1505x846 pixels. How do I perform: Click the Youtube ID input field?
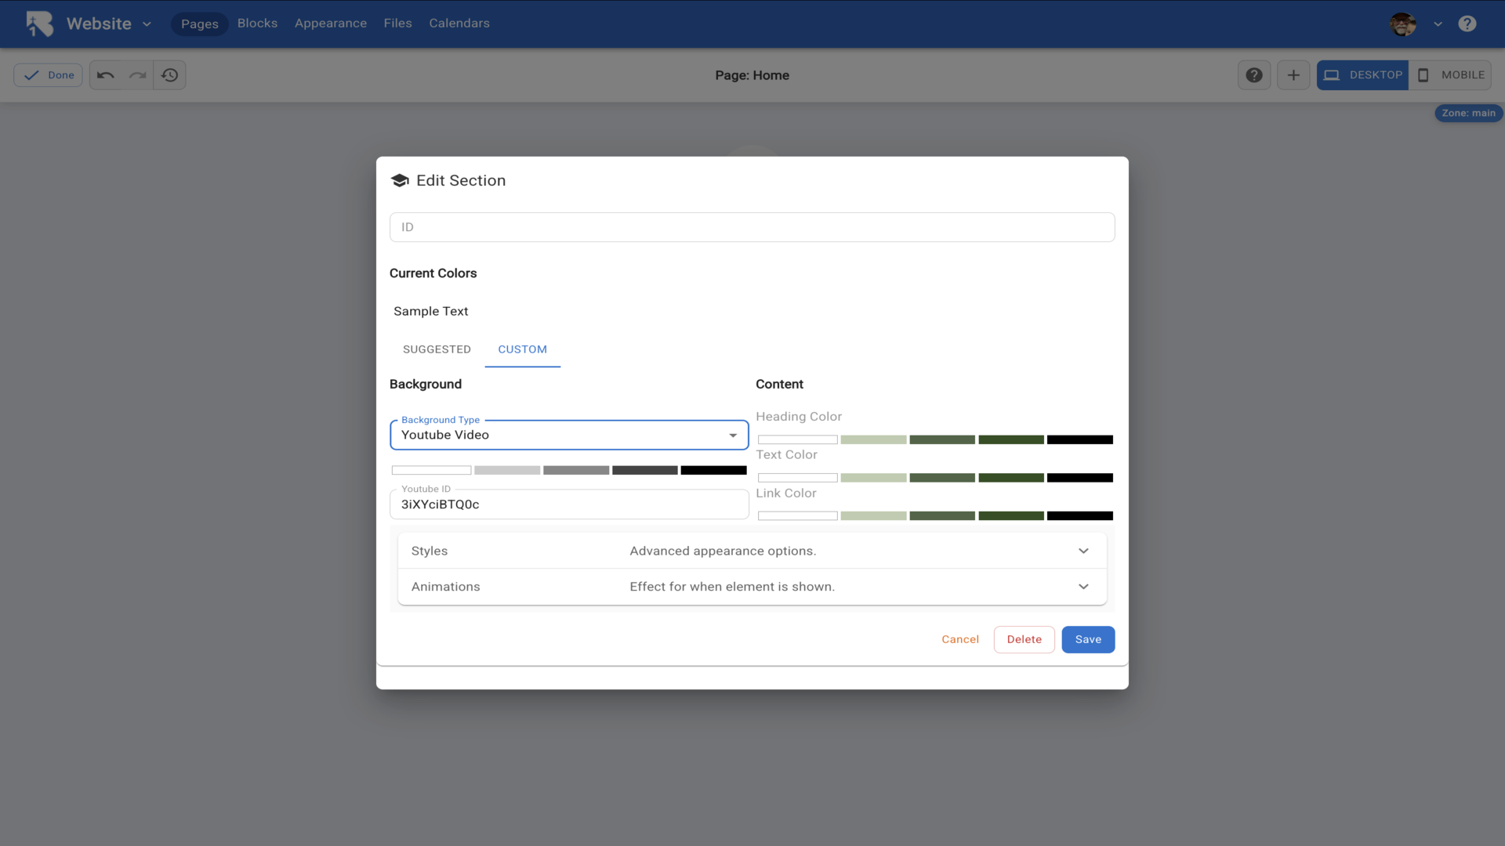coord(569,504)
